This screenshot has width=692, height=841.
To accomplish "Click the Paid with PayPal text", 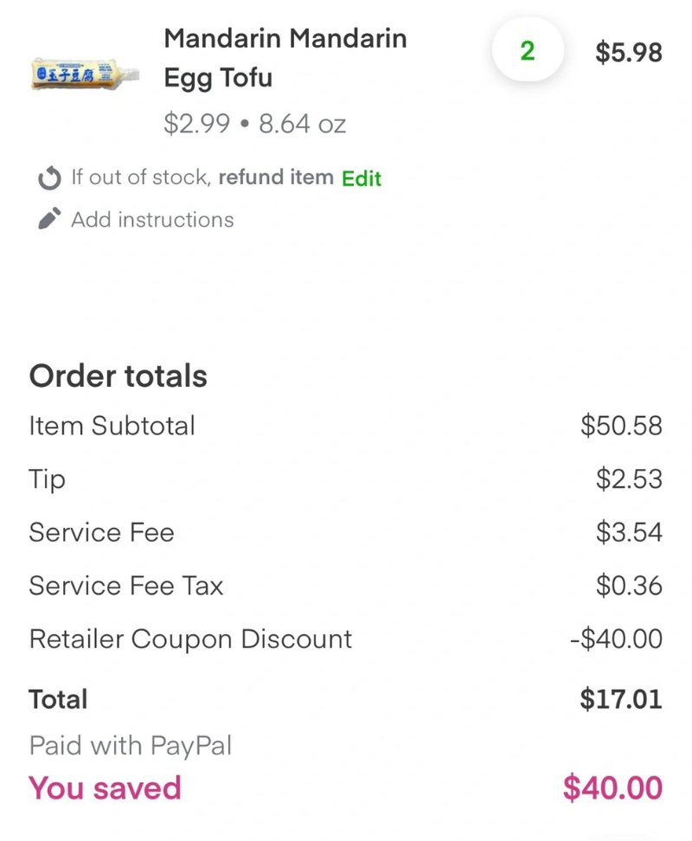I will tap(131, 746).
